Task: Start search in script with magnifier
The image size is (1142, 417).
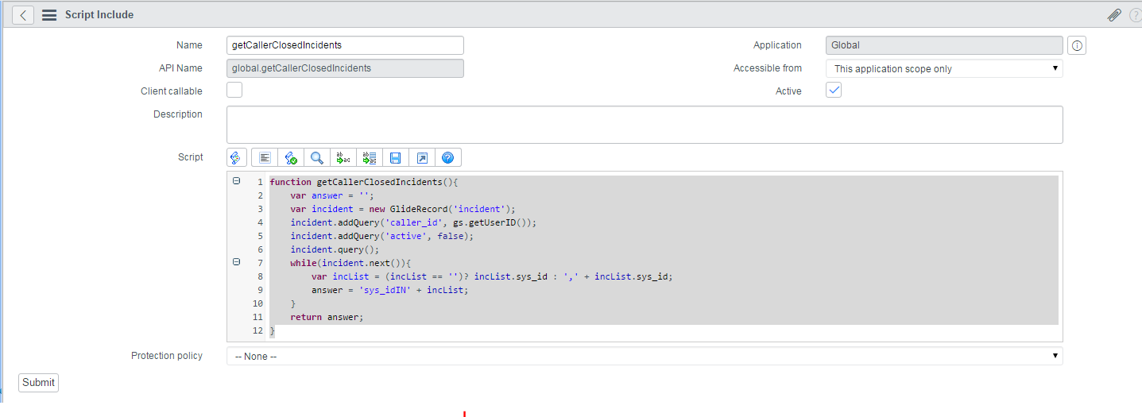Action: pos(317,157)
